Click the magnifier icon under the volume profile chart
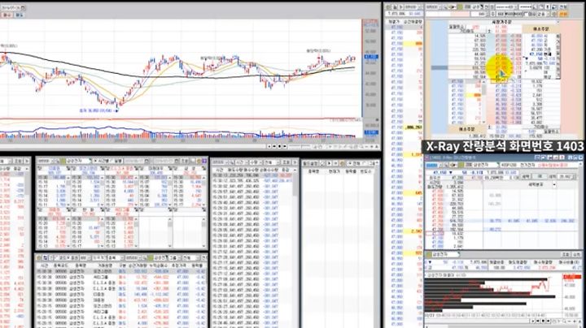 coord(564,322)
